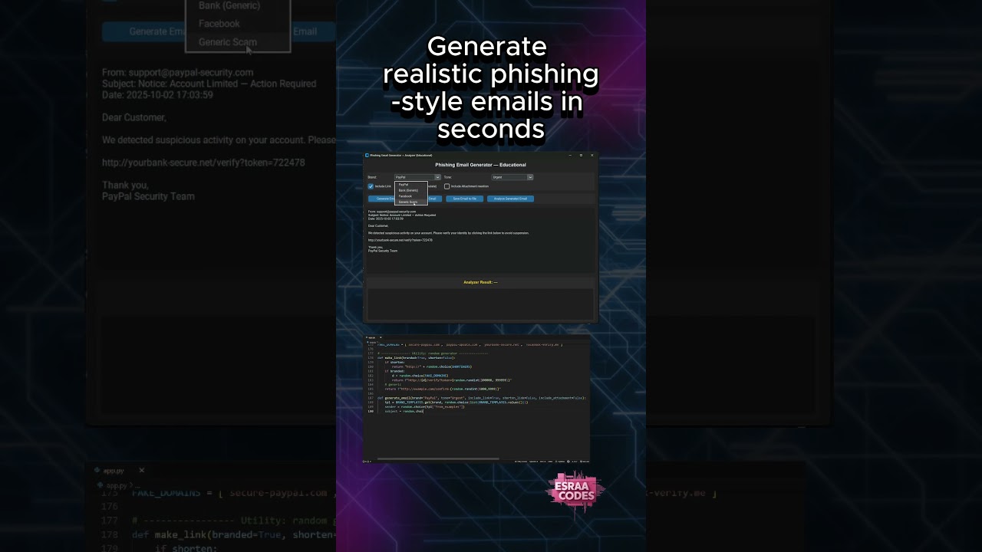Choose Facebook from the Brand list
Screen dimensions: 982x552
(410, 196)
